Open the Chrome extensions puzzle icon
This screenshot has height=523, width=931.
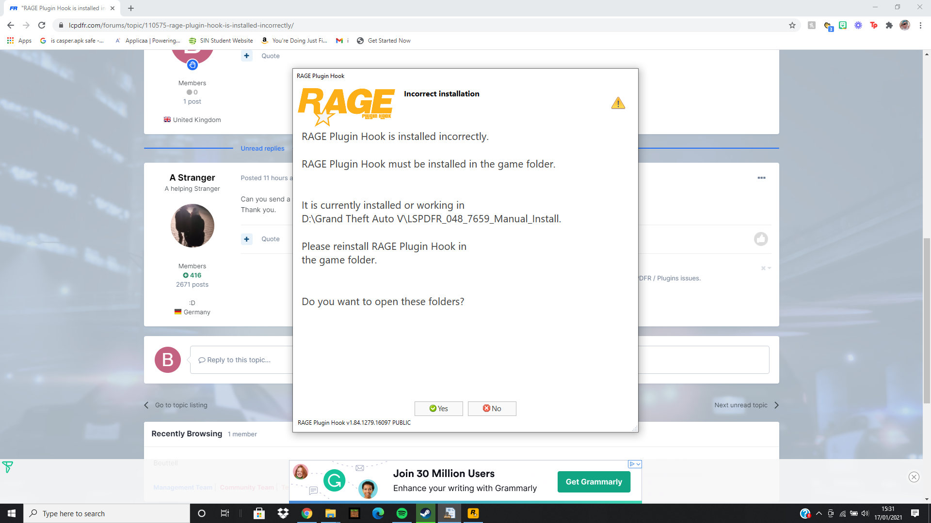pos(889,25)
